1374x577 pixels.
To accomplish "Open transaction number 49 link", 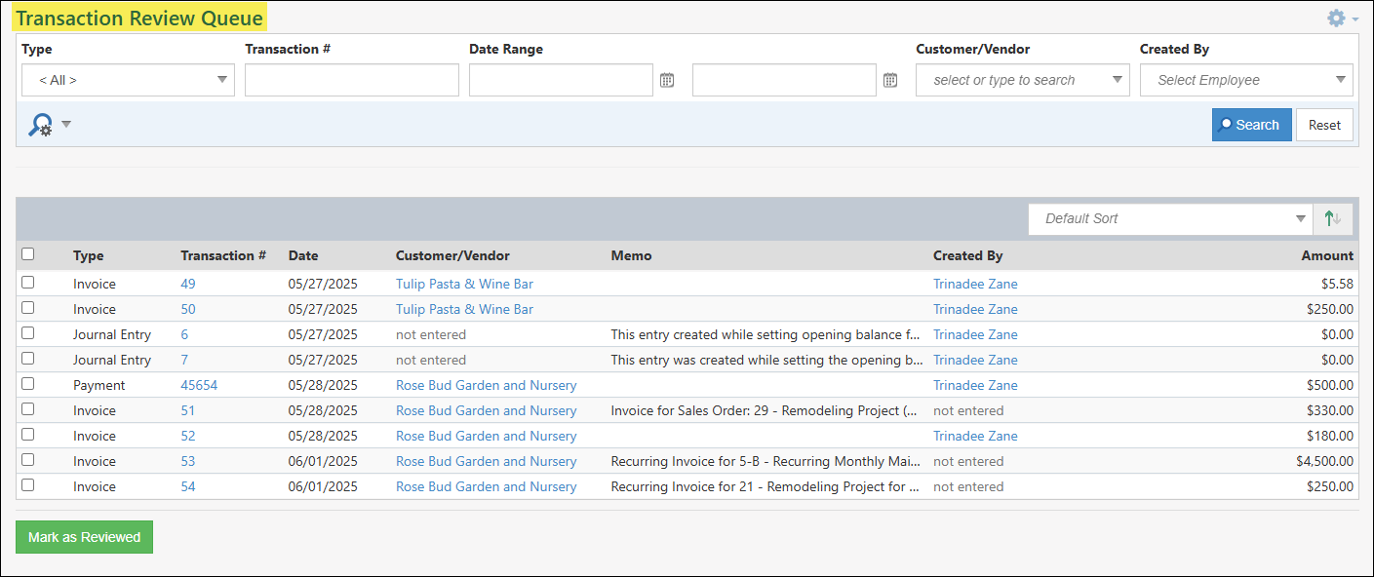I will [x=188, y=284].
